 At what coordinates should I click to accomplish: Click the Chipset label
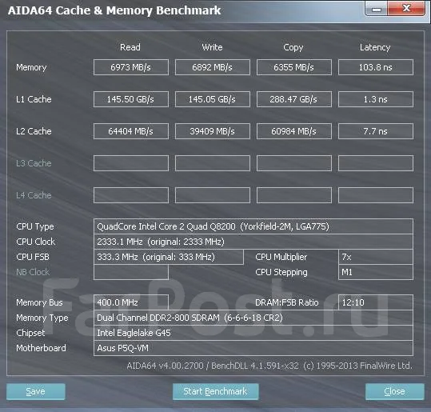(x=30, y=333)
